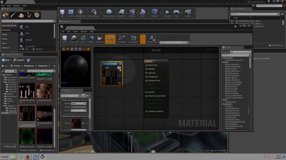The width and height of the screenshot is (286, 160).
Task: Select the Landscape mode icon
Action: [x=21, y=15]
